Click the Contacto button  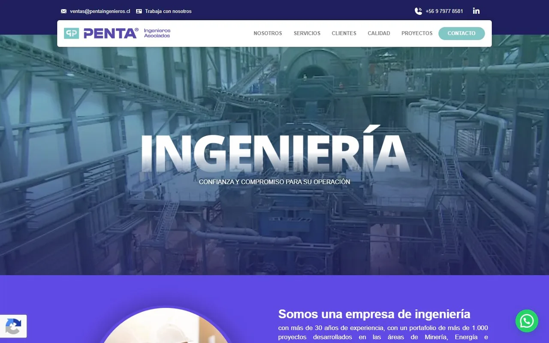462,33
